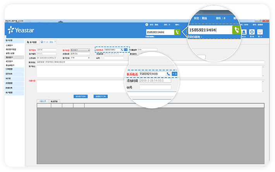275x172 pixels.
Task: Click the blue phone icon beside 联系电话
Action: click(x=122, y=50)
